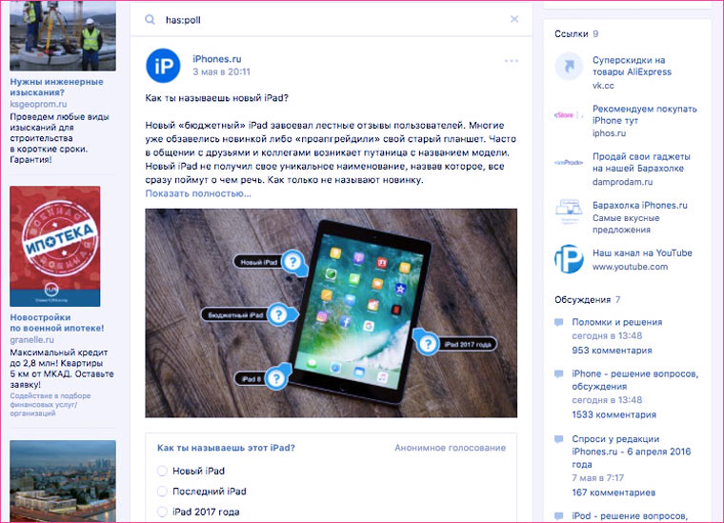Open the city skyline ad image
Viewport: 724px width, 523px height.
tap(63, 481)
